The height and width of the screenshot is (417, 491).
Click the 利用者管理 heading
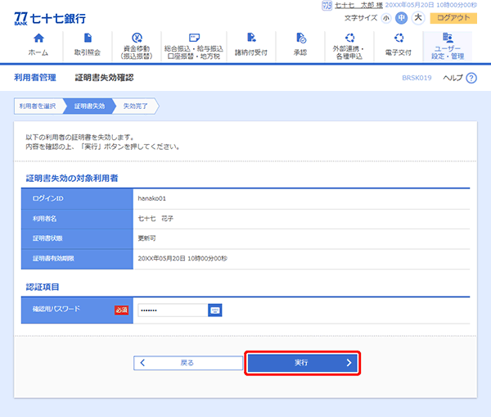coord(35,78)
